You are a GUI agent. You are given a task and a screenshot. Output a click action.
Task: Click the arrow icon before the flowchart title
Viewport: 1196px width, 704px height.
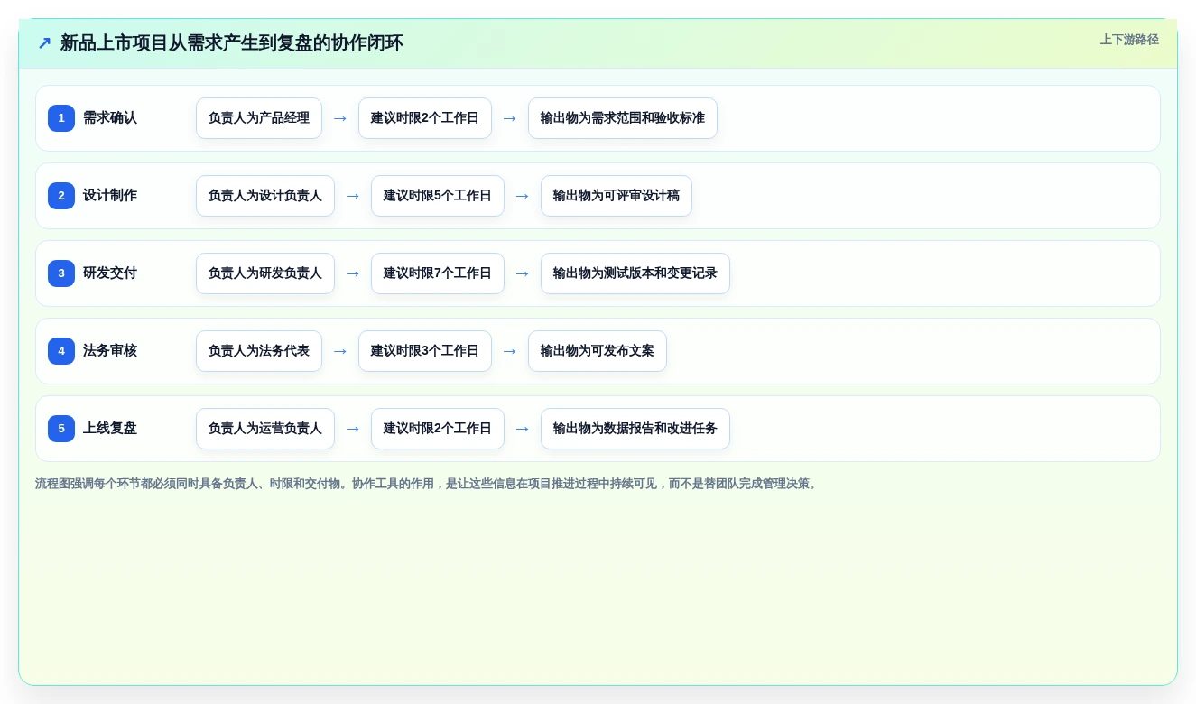pyautogui.click(x=44, y=43)
